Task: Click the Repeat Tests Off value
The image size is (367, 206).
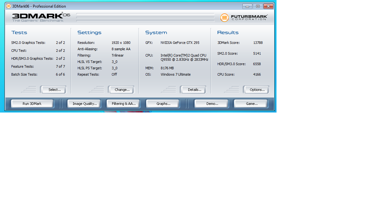Action: (x=114, y=74)
